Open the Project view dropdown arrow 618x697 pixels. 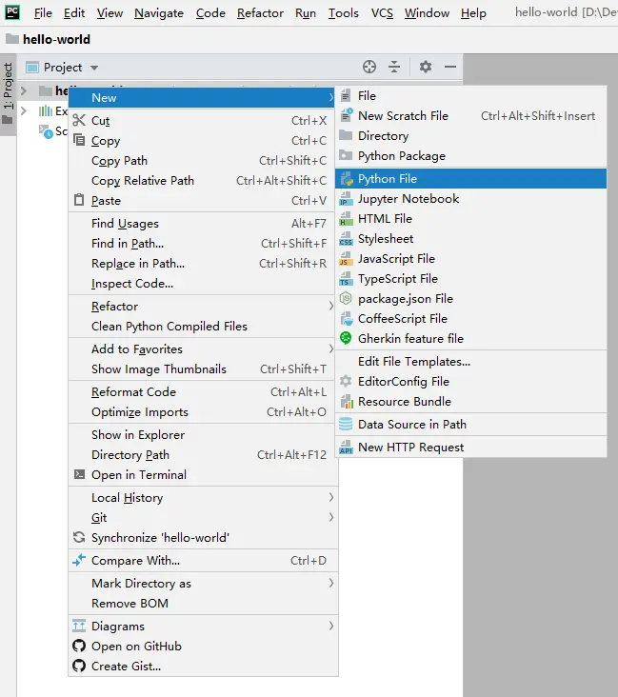tap(94, 68)
